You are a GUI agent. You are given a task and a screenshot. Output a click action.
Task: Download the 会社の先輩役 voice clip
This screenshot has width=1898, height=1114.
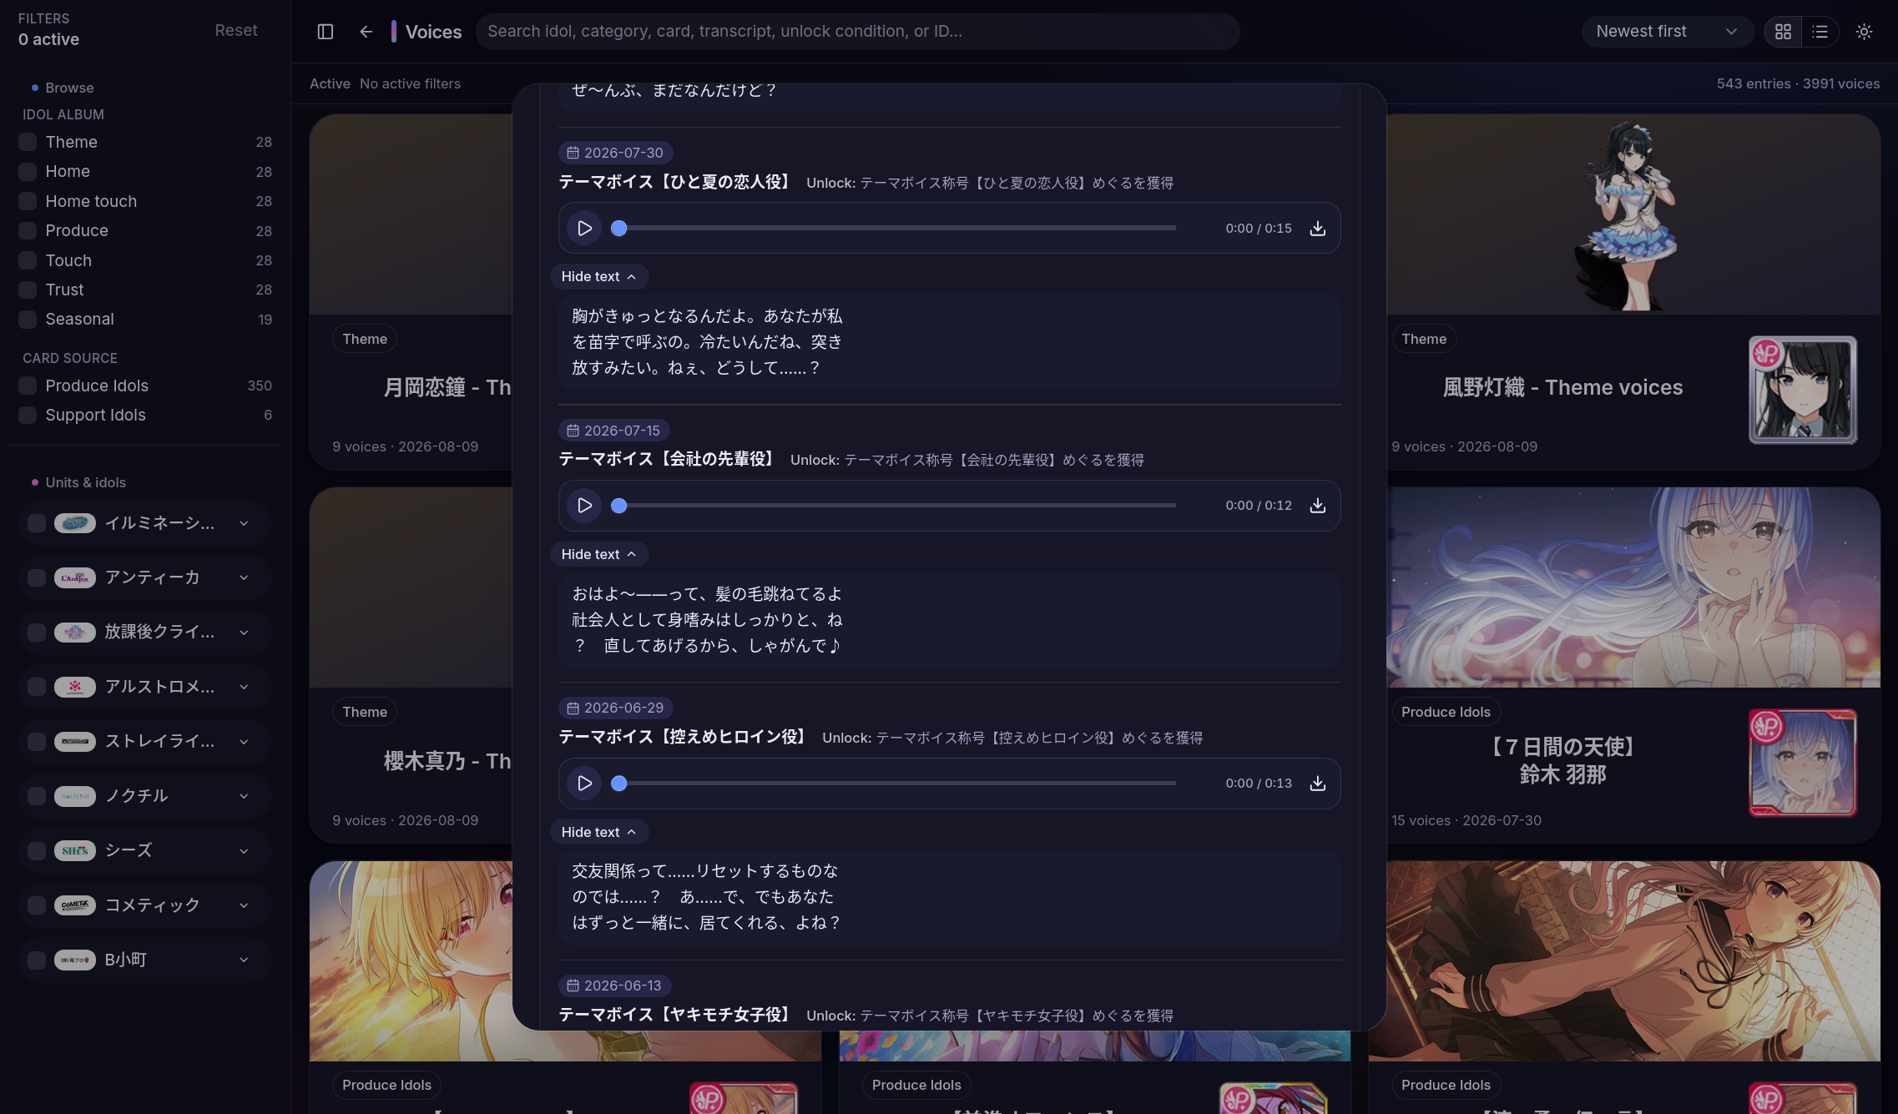point(1317,506)
